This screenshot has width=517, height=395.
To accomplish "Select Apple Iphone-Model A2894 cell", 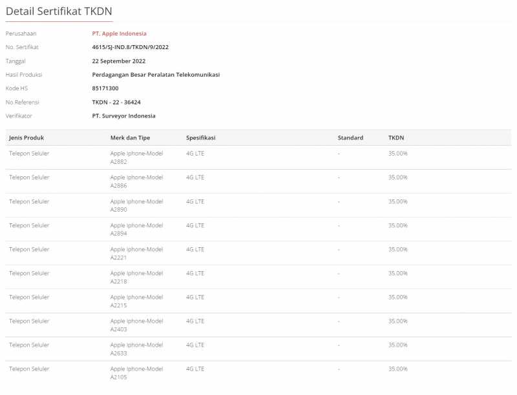I will 137,229.
